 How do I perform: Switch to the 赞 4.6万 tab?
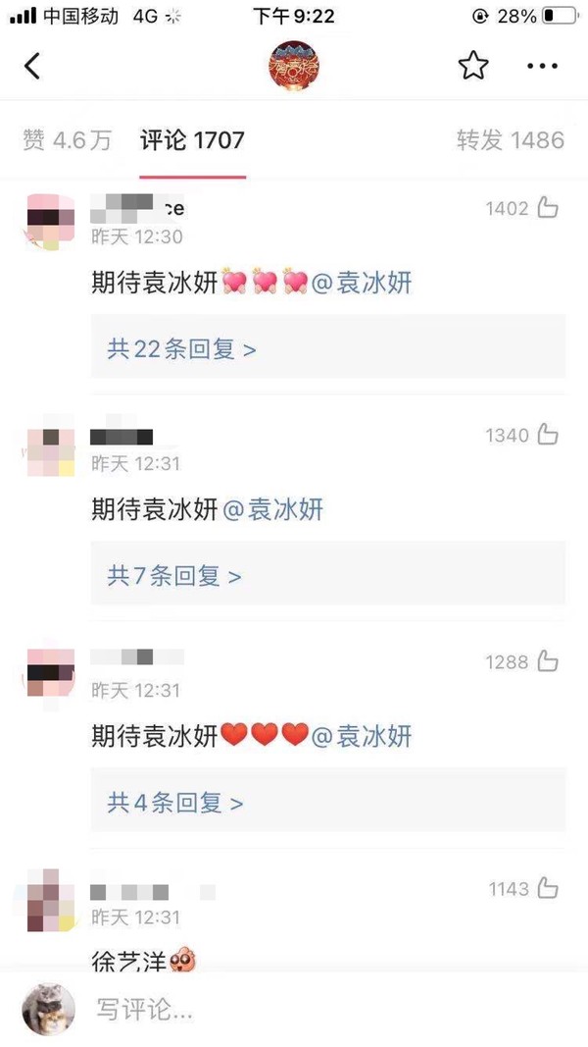[x=67, y=140]
